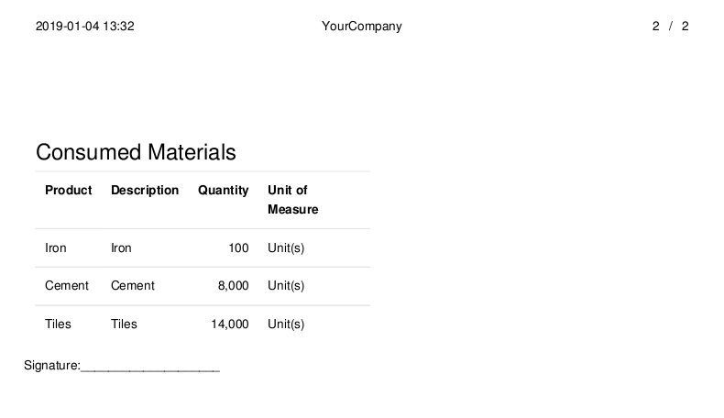This screenshot has width=724, height=418.
Task: Click the quantity value 8,000
Action: click(233, 286)
